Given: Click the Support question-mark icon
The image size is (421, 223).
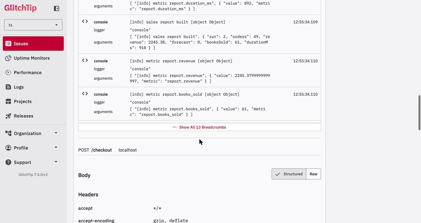Looking at the screenshot, I should [x=8, y=162].
